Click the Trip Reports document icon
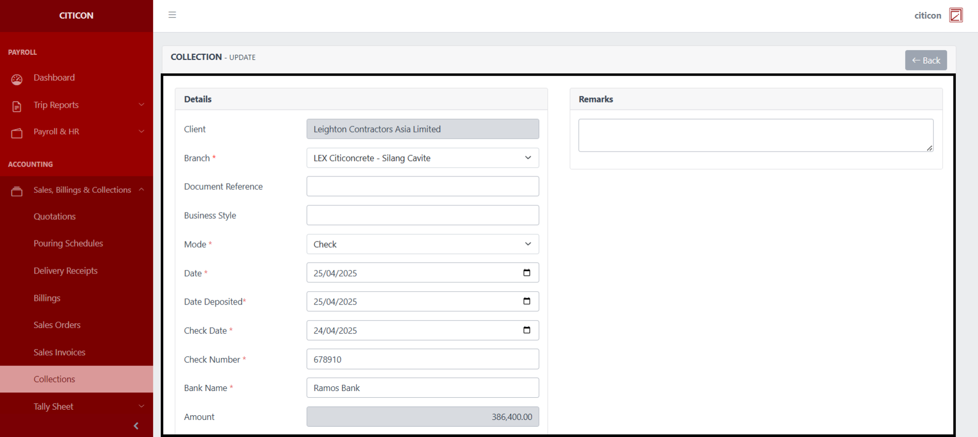Image resolution: width=978 pixels, height=437 pixels. click(17, 106)
